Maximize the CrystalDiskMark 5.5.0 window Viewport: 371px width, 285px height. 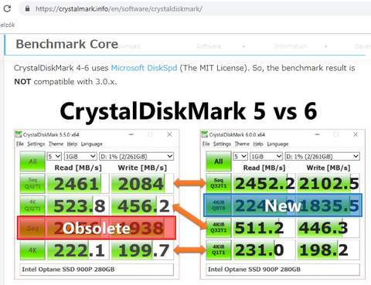tap(150, 134)
